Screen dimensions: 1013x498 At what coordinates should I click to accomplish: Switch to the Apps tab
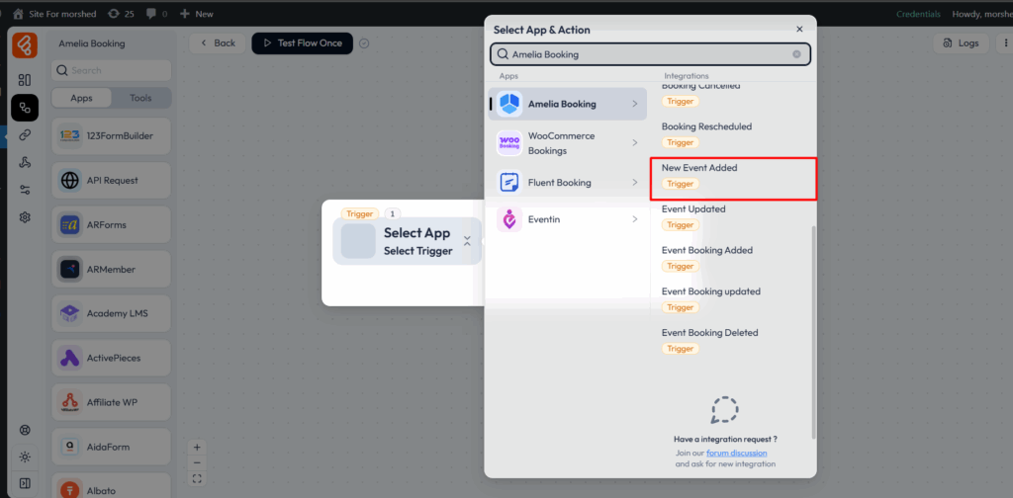(81, 98)
